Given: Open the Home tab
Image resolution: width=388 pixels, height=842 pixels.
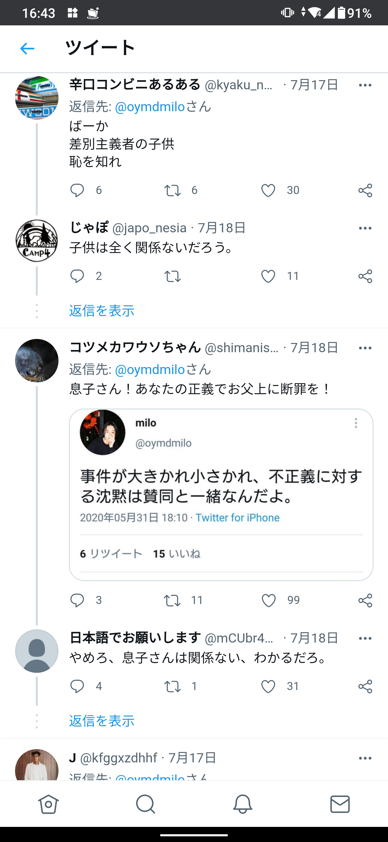Looking at the screenshot, I should coord(48,804).
